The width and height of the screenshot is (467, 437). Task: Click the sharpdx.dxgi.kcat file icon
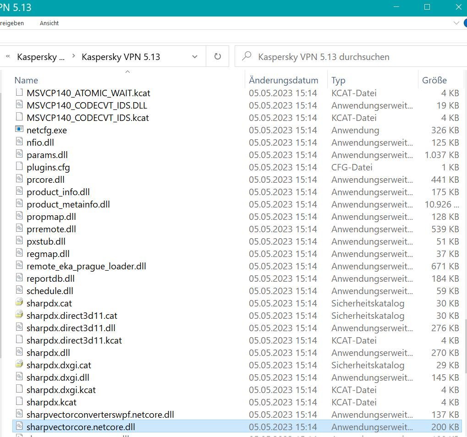tap(19, 389)
